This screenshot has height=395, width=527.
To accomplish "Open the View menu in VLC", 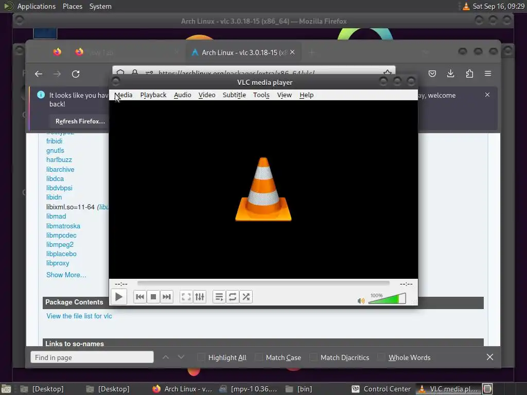I will [x=284, y=95].
